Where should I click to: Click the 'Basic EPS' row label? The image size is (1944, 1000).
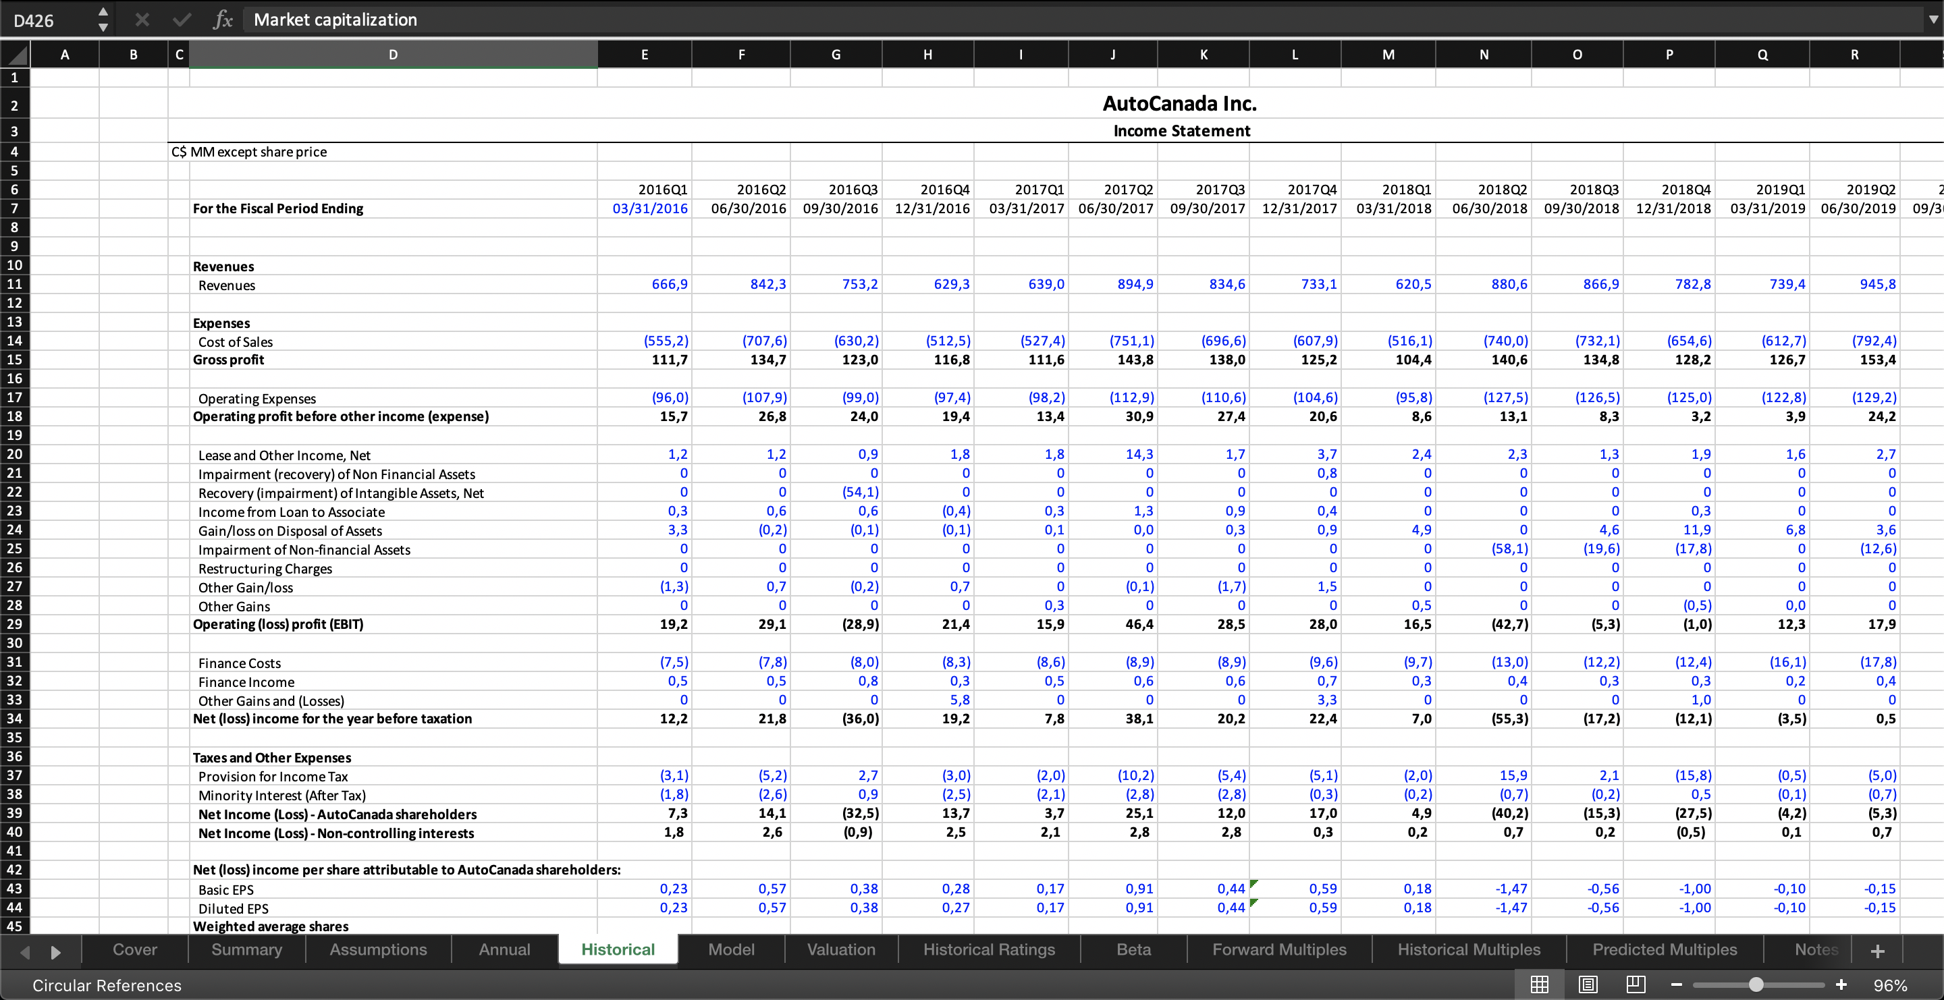click(x=225, y=890)
